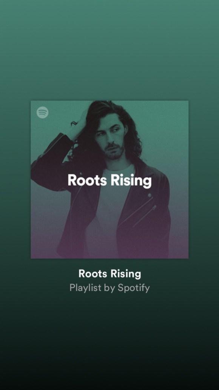The image size is (219, 390).
Task: Tap the word Spotify in the subtitle
Action: pyautogui.click(x=134, y=288)
